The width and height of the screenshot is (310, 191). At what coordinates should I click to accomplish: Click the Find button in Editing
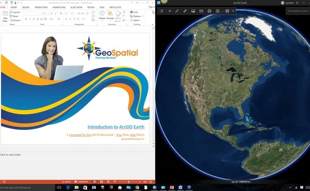(134, 12)
